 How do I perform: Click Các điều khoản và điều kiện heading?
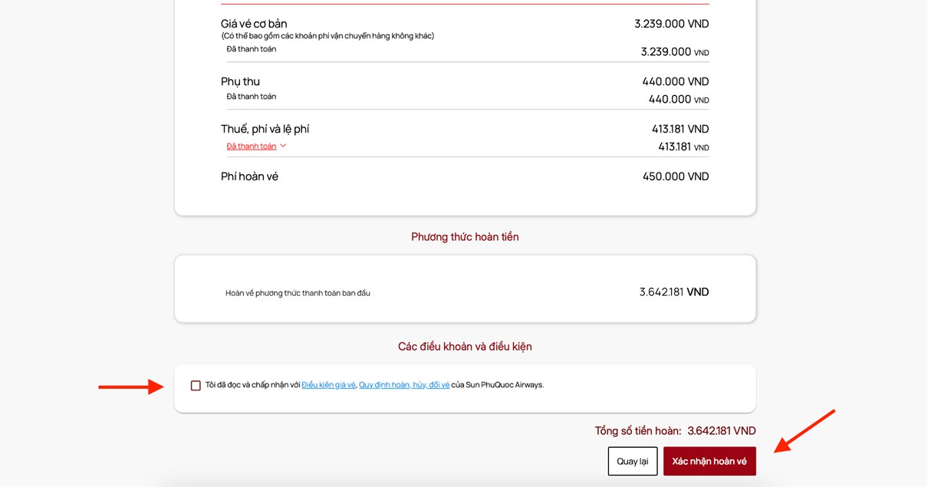[x=465, y=347]
